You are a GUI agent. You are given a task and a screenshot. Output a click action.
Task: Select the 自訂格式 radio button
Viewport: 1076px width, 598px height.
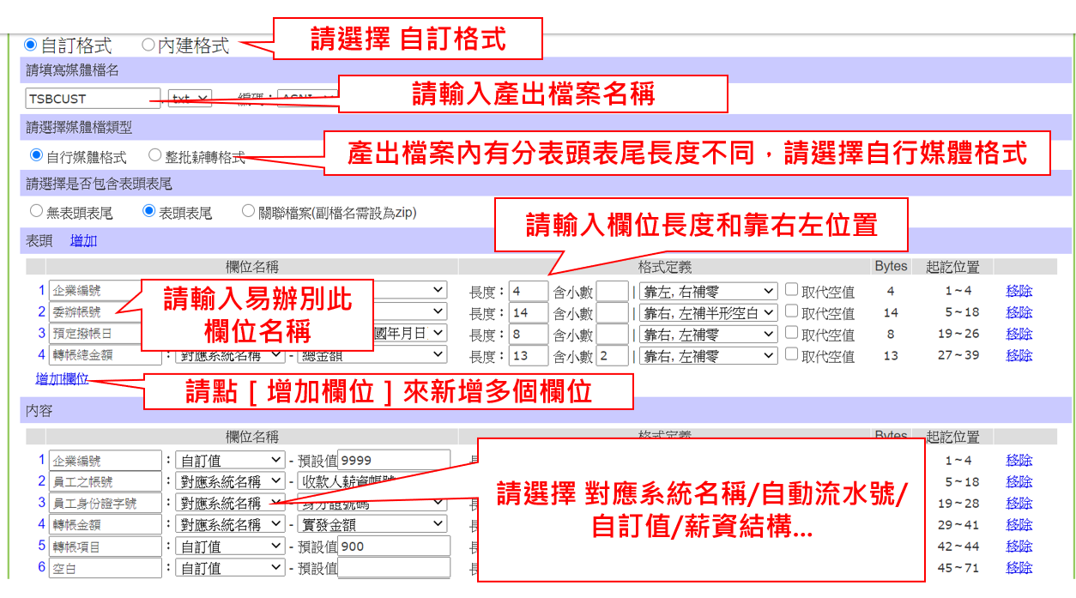coord(31,45)
